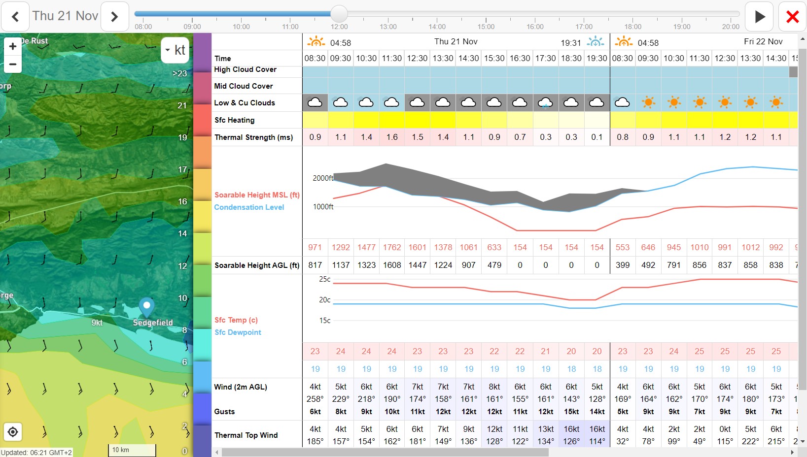Click the Low & Cu Clouds row label

point(245,103)
